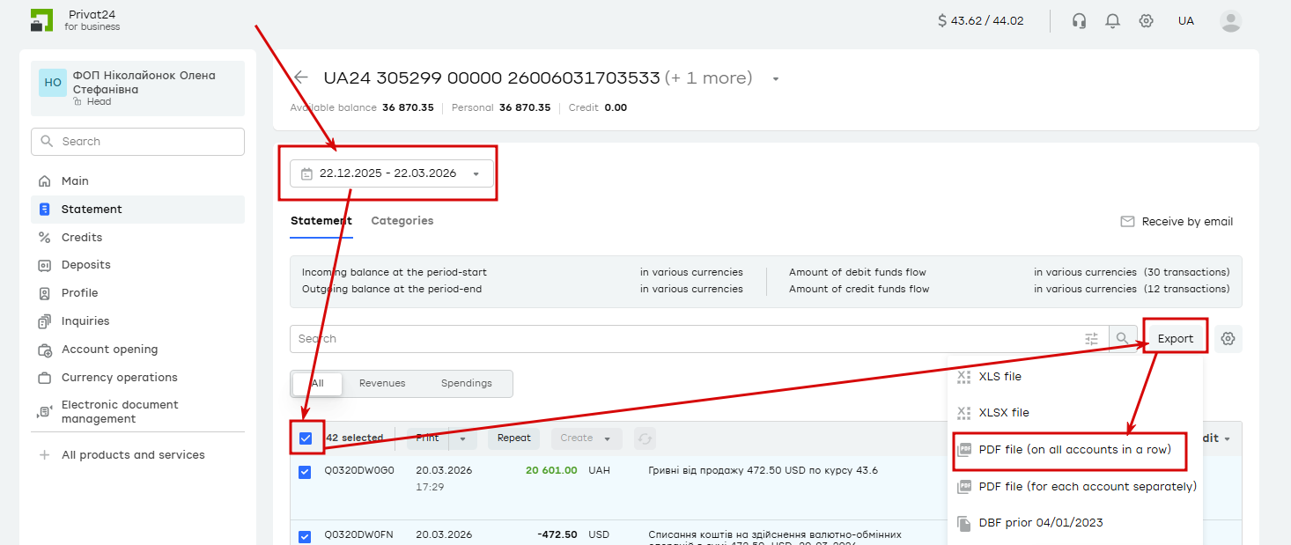Open the Print options arrow
The height and width of the screenshot is (545, 1291).
[463, 438]
